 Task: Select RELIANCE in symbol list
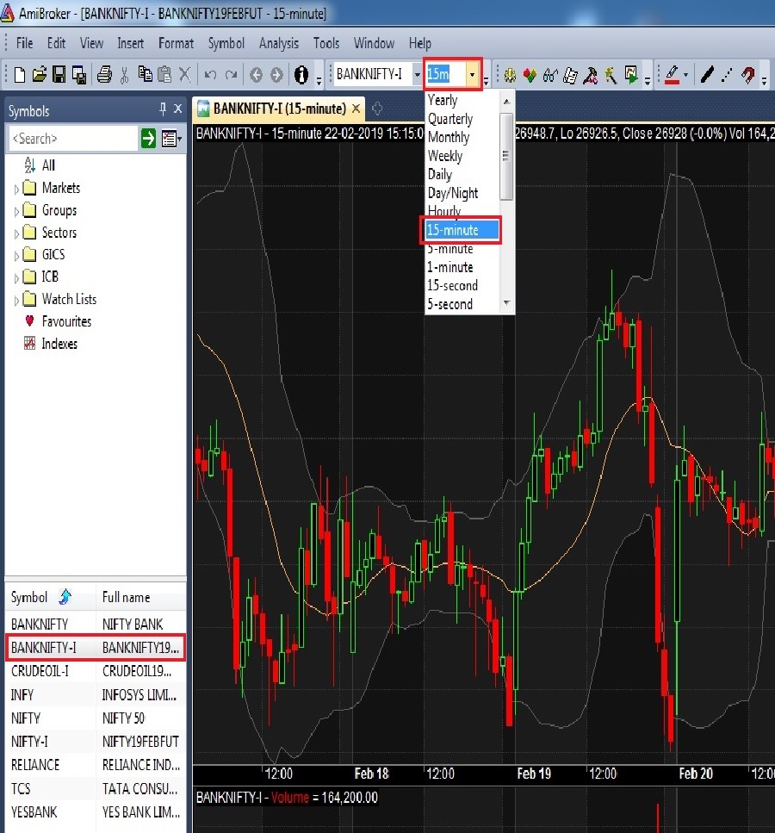tap(96, 765)
